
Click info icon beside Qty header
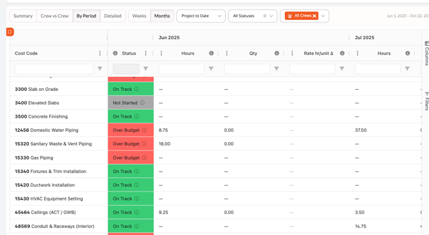[277, 53]
